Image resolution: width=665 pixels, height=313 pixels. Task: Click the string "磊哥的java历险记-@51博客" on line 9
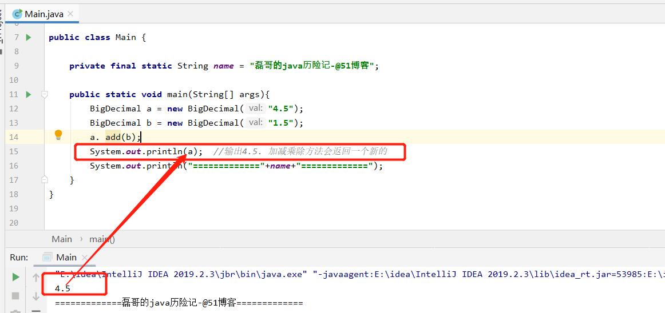pos(312,66)
